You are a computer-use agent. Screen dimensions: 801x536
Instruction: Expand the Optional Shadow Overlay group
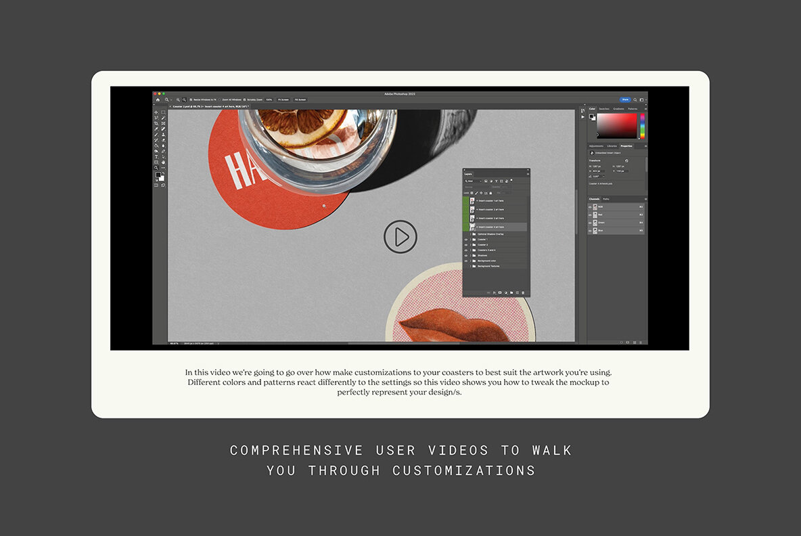click(471, 234)
